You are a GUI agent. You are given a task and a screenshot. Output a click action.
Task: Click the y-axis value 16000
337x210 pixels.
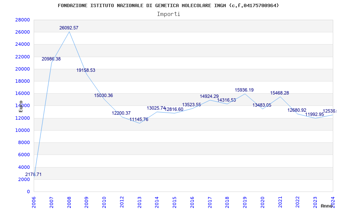[23, 93]
